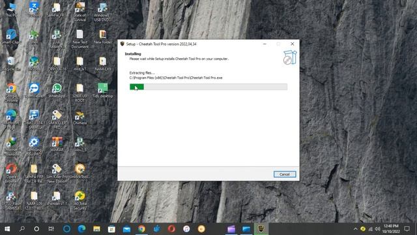The height and width of the screenshot is (235, 417).
Task: Cancel the Cheetah Tool Pro installation
Action: 285,174
